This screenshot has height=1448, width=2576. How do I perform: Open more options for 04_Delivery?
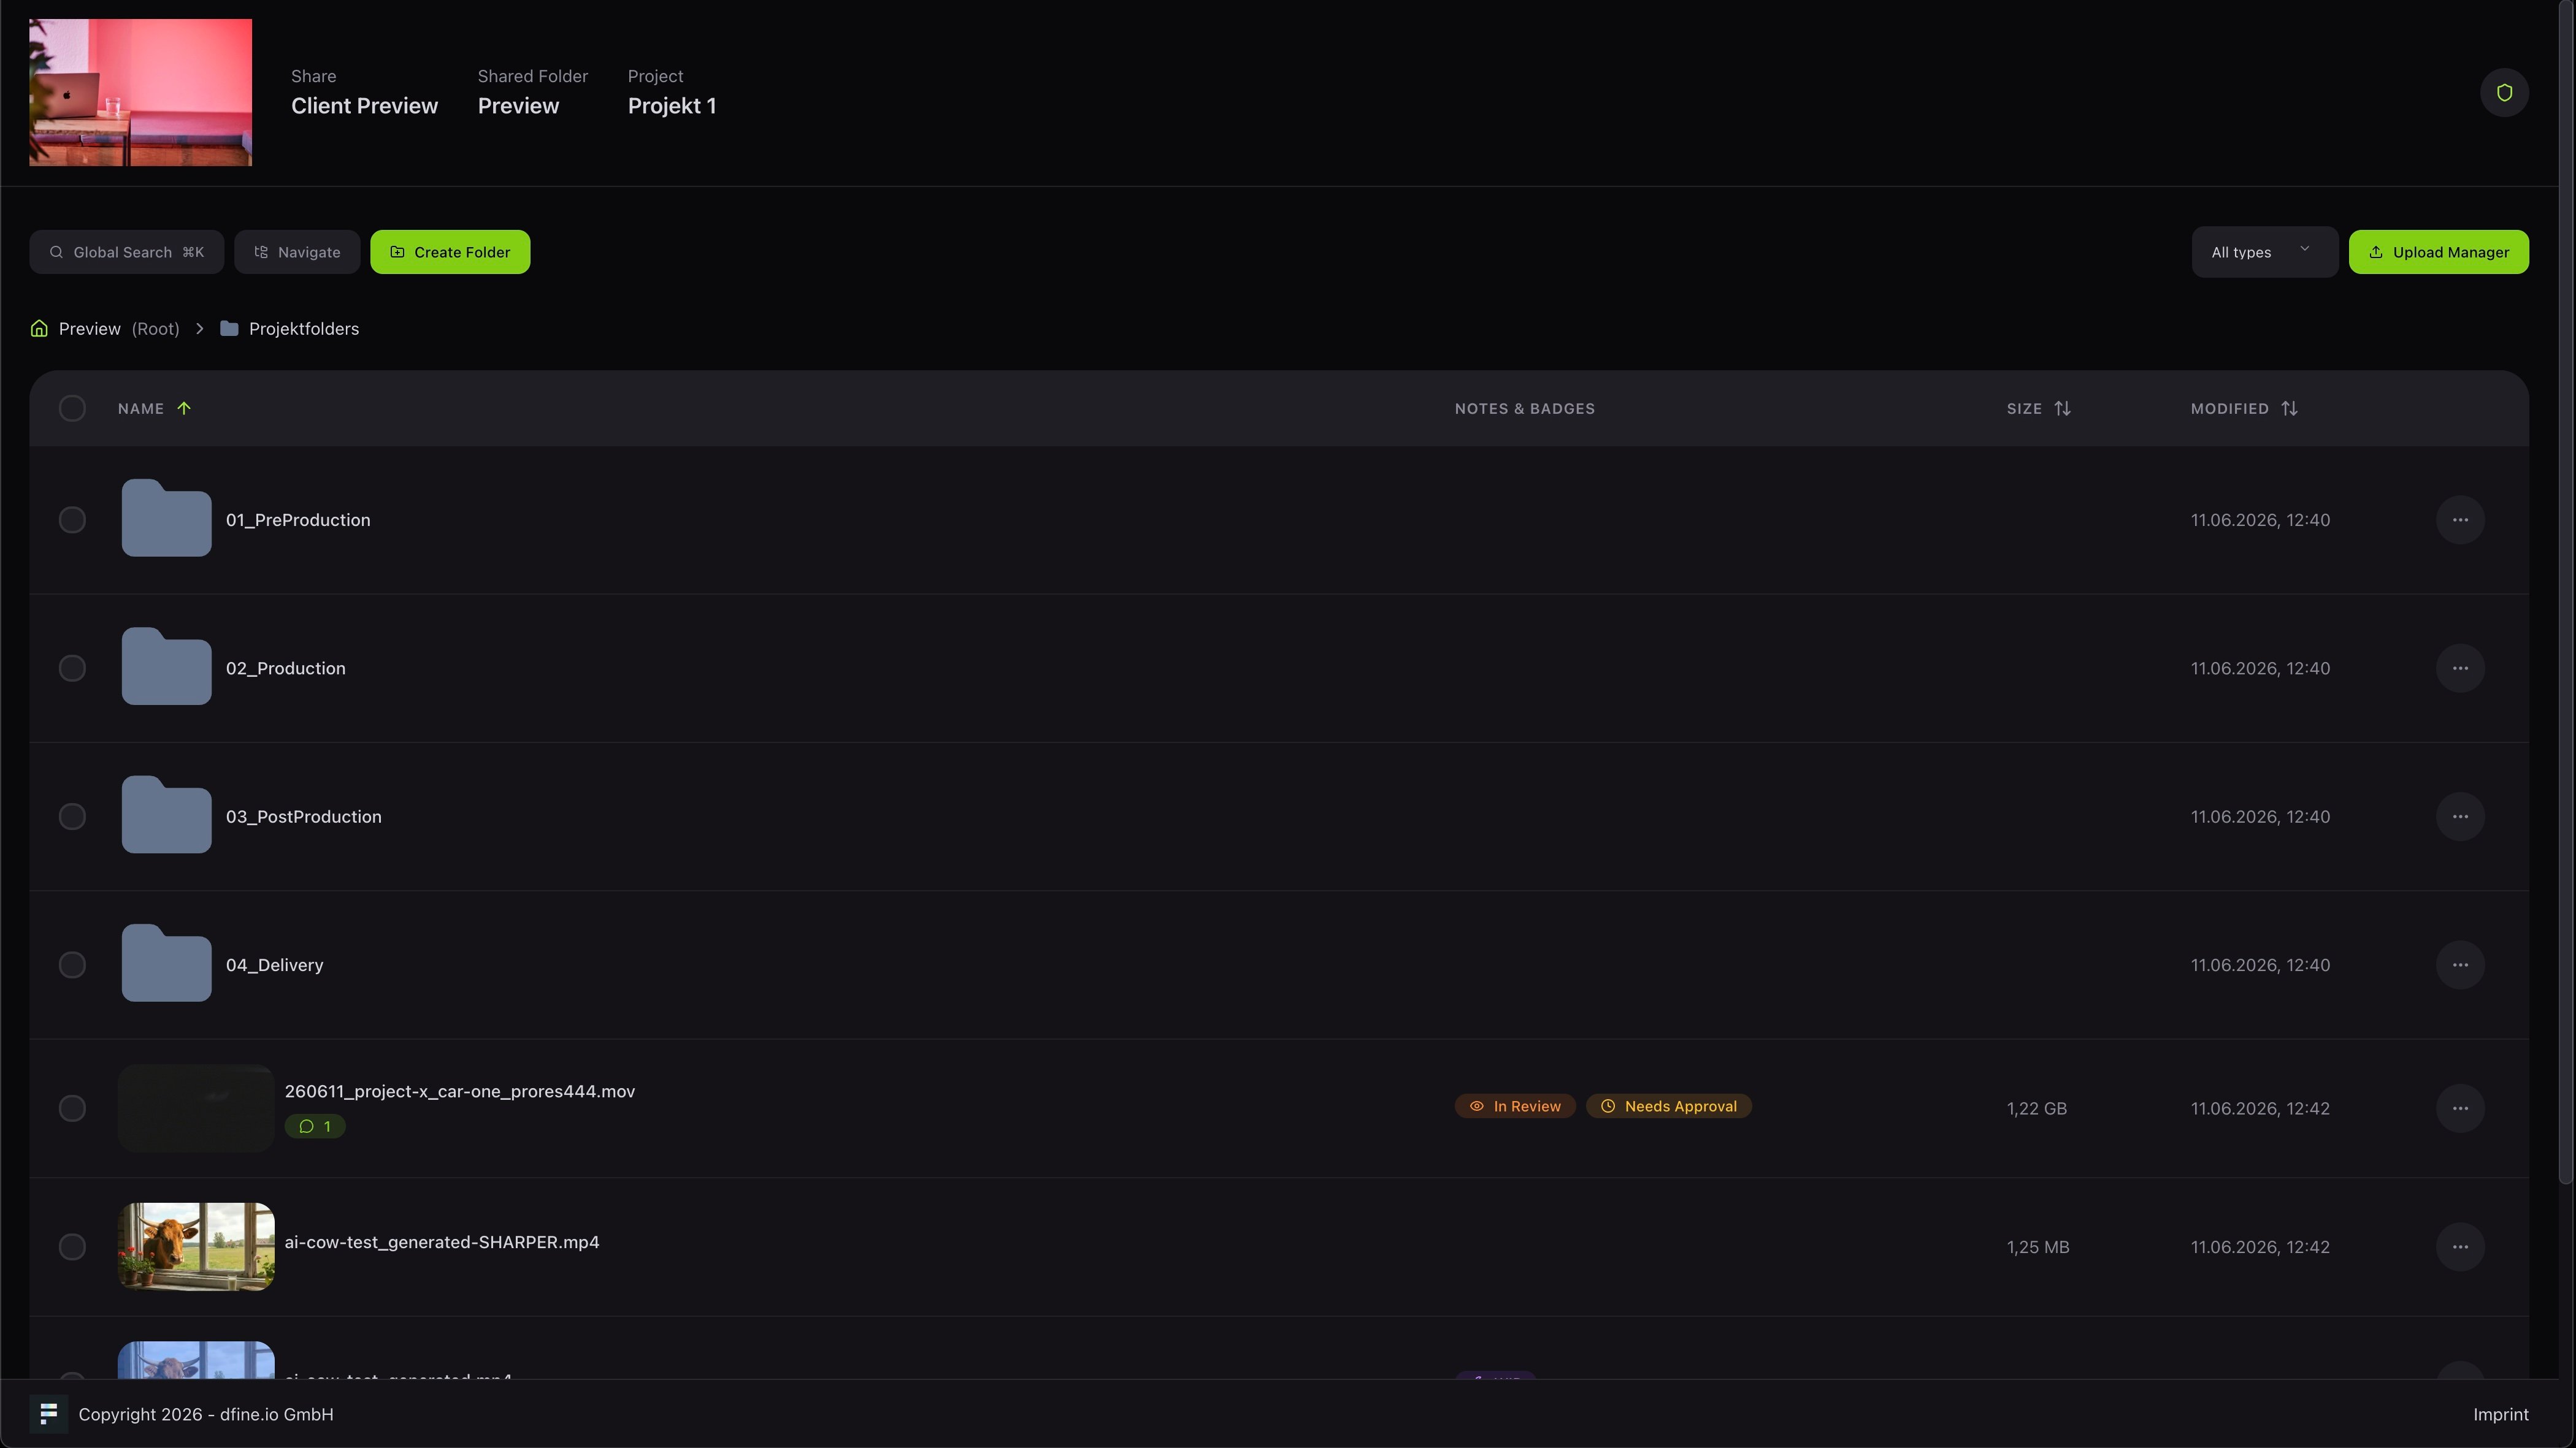point(2460,966)
